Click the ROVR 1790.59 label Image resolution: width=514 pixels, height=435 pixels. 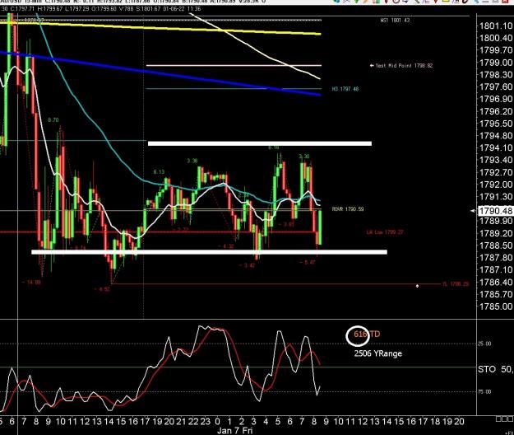point(348,209)
